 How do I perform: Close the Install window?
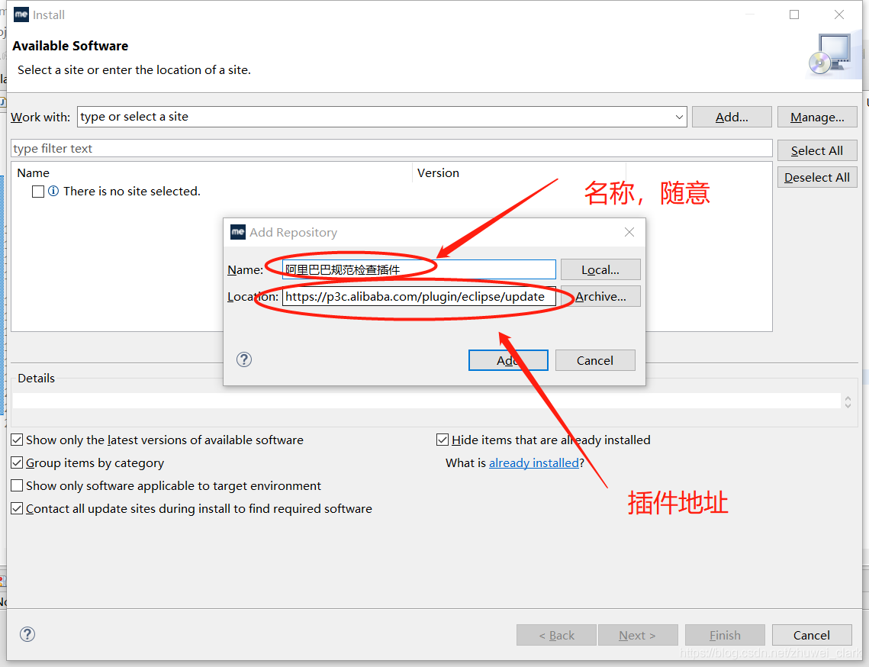click(x=839, y=15)
